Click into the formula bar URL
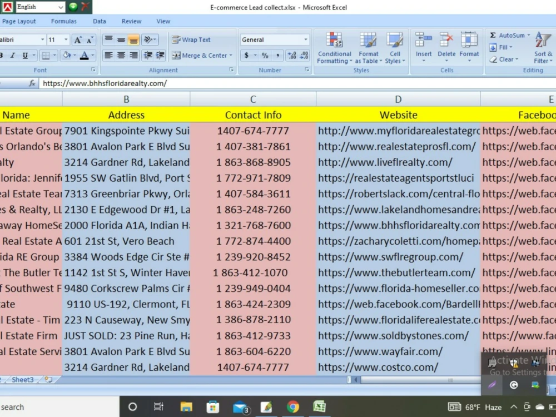Image resolution: width=556 pixels, height=417 pixels. pos(105,83)
